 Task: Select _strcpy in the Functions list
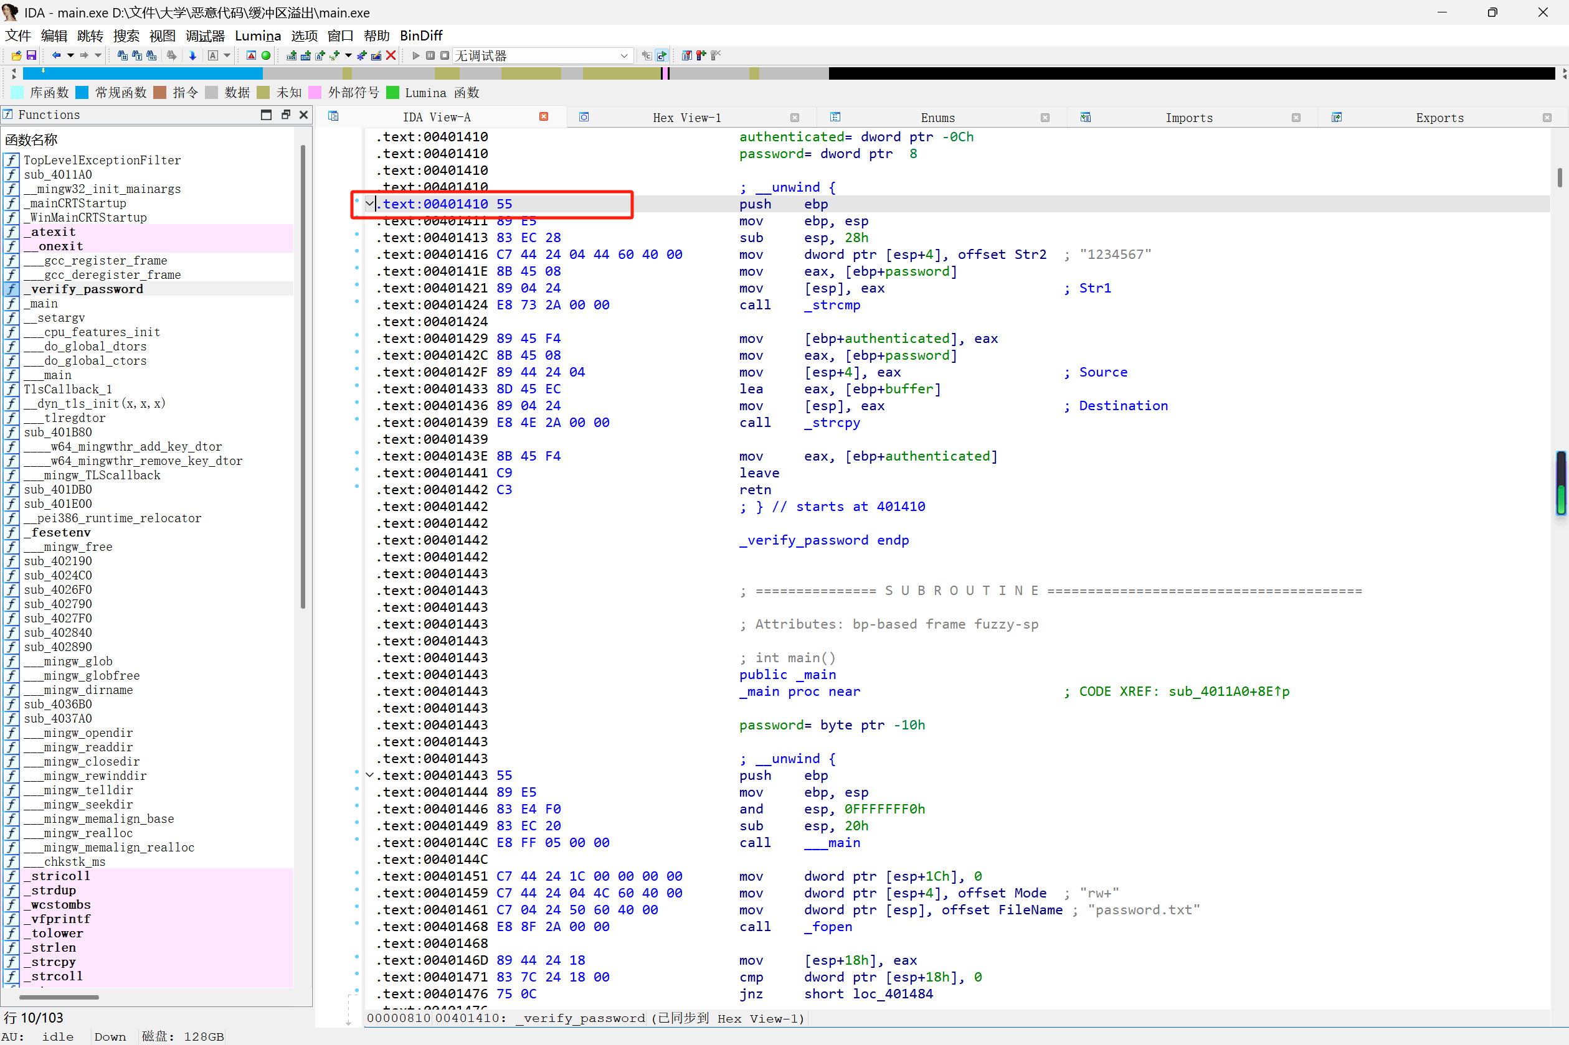pyautogui.click(x=54, y=962)
